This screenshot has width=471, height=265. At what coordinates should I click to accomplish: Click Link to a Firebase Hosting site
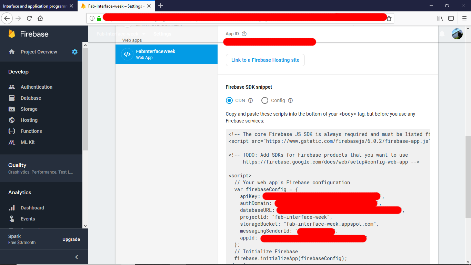(265, 60)
